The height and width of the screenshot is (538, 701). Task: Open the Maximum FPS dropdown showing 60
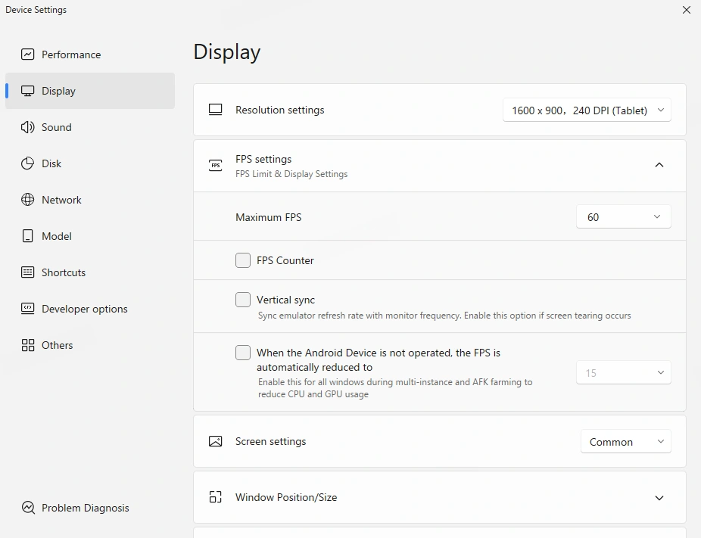pyautogui.click(x=624, y=216)
